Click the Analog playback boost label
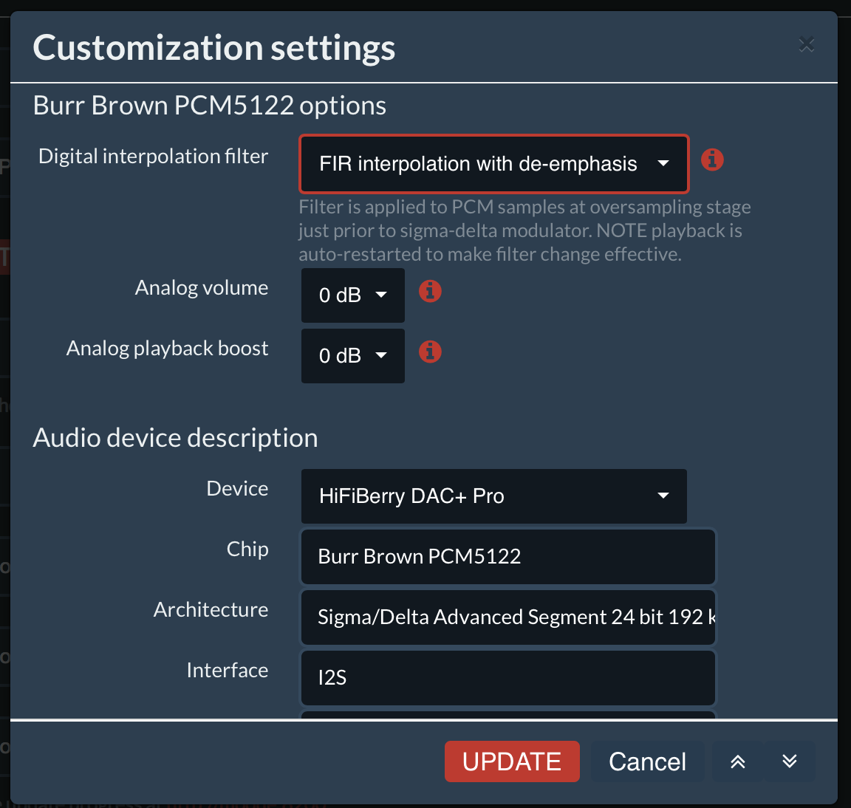This screenshot has width=851, height=808. [x=167, y=349]
